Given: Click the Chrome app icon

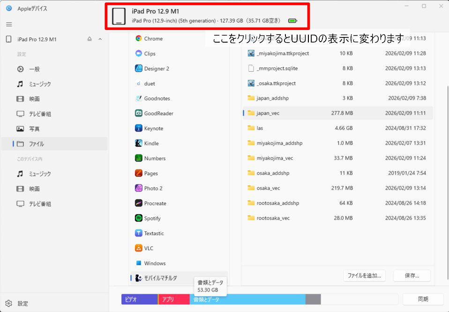Looking at the screenshot, I should 139,38.
